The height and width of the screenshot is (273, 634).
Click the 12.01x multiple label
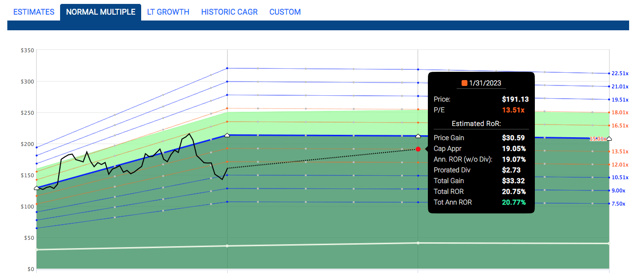pyautogui.click(x=620, y=165)
